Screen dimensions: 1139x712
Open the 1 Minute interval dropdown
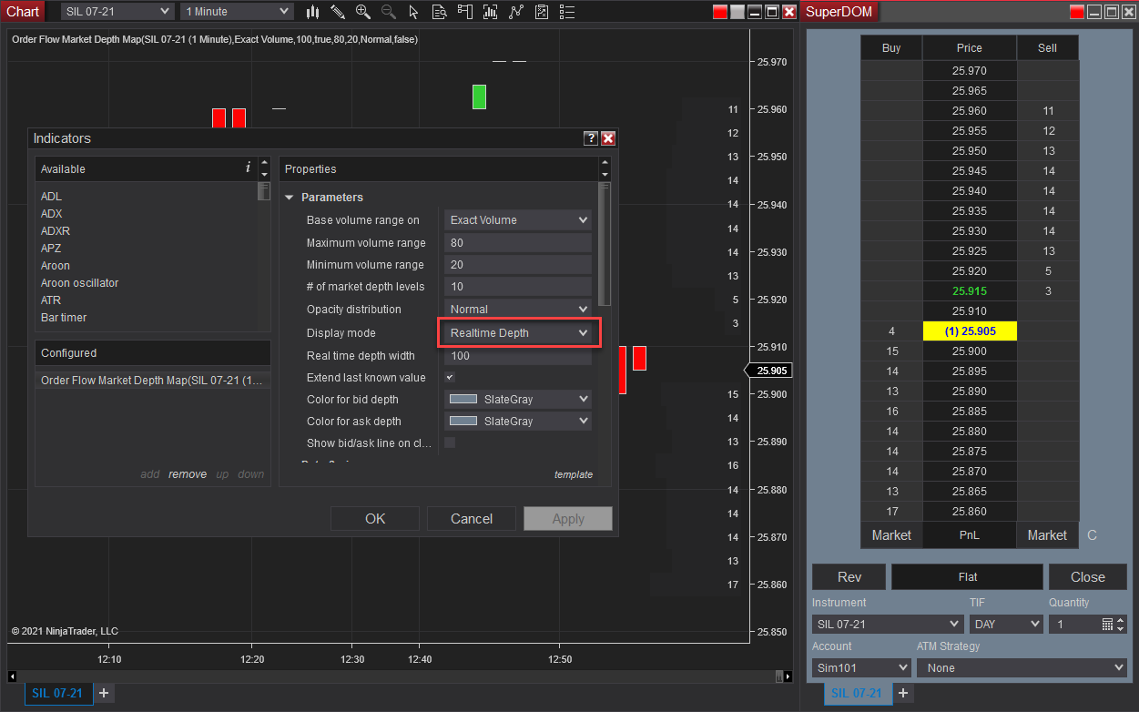237,11
